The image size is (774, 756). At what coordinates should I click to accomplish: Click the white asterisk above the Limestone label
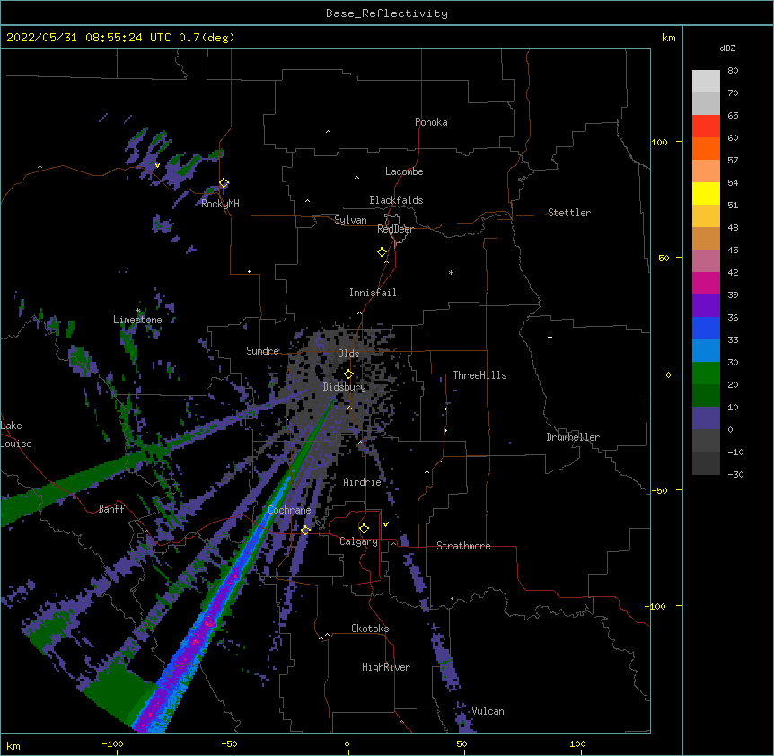click(138, 311)
